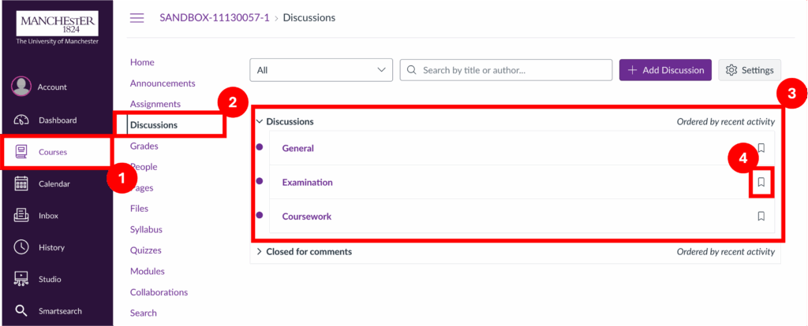Click the Dashboard speedometer icon

[22, 120]
